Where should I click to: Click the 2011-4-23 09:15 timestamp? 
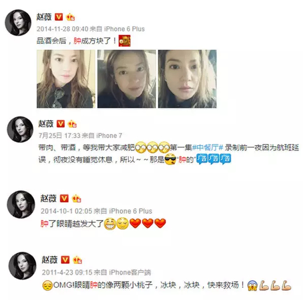pos(67,273)
